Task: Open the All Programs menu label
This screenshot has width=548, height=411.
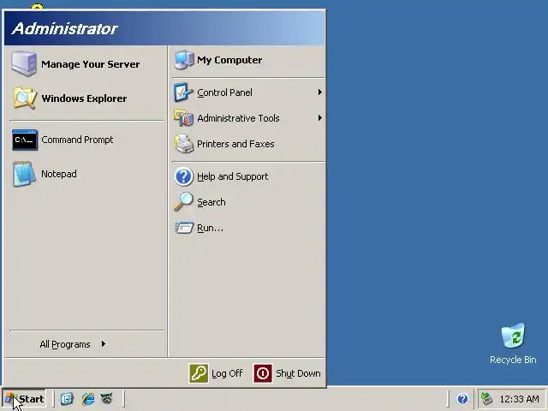Action: coord(65,344)
